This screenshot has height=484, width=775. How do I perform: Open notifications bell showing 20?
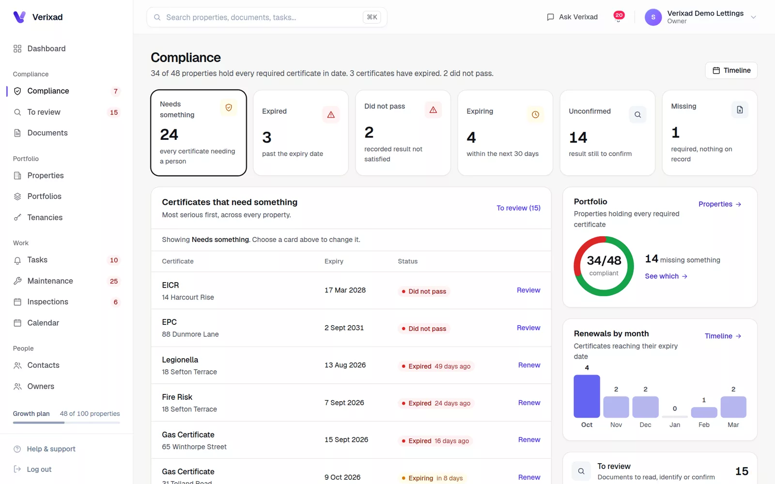pos(619,17)
